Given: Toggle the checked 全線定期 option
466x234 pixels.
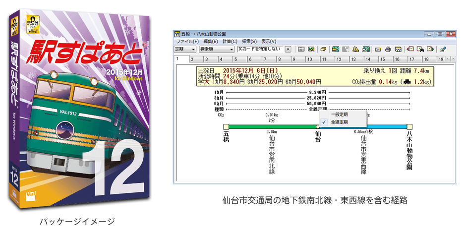Looking at the screenshot, I should coord(343,122).
